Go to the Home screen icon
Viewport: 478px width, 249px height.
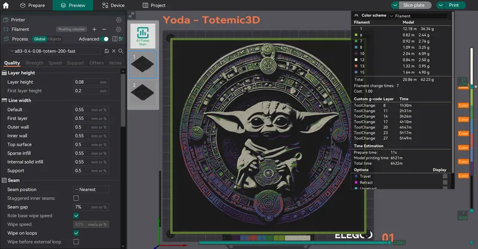6,5
